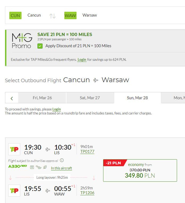
Task: Click the reclining seat amenity icon
Action: [39, 167]
